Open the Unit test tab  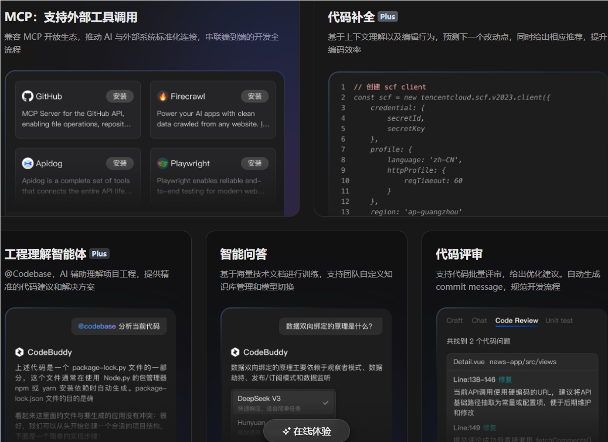(x=559, y=321)
